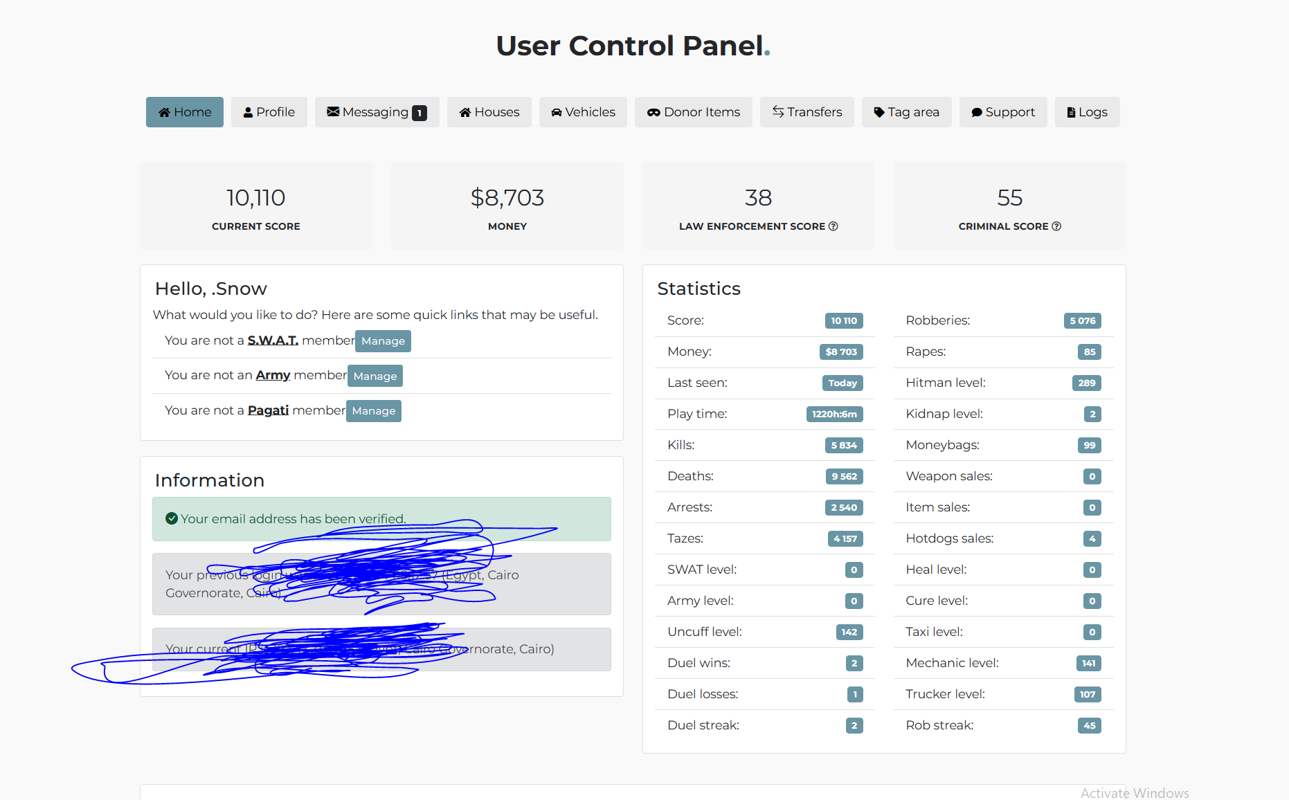Click the Criminal Score help icon
This screenshot has height=800, width=1289.
pos(1056,226)
